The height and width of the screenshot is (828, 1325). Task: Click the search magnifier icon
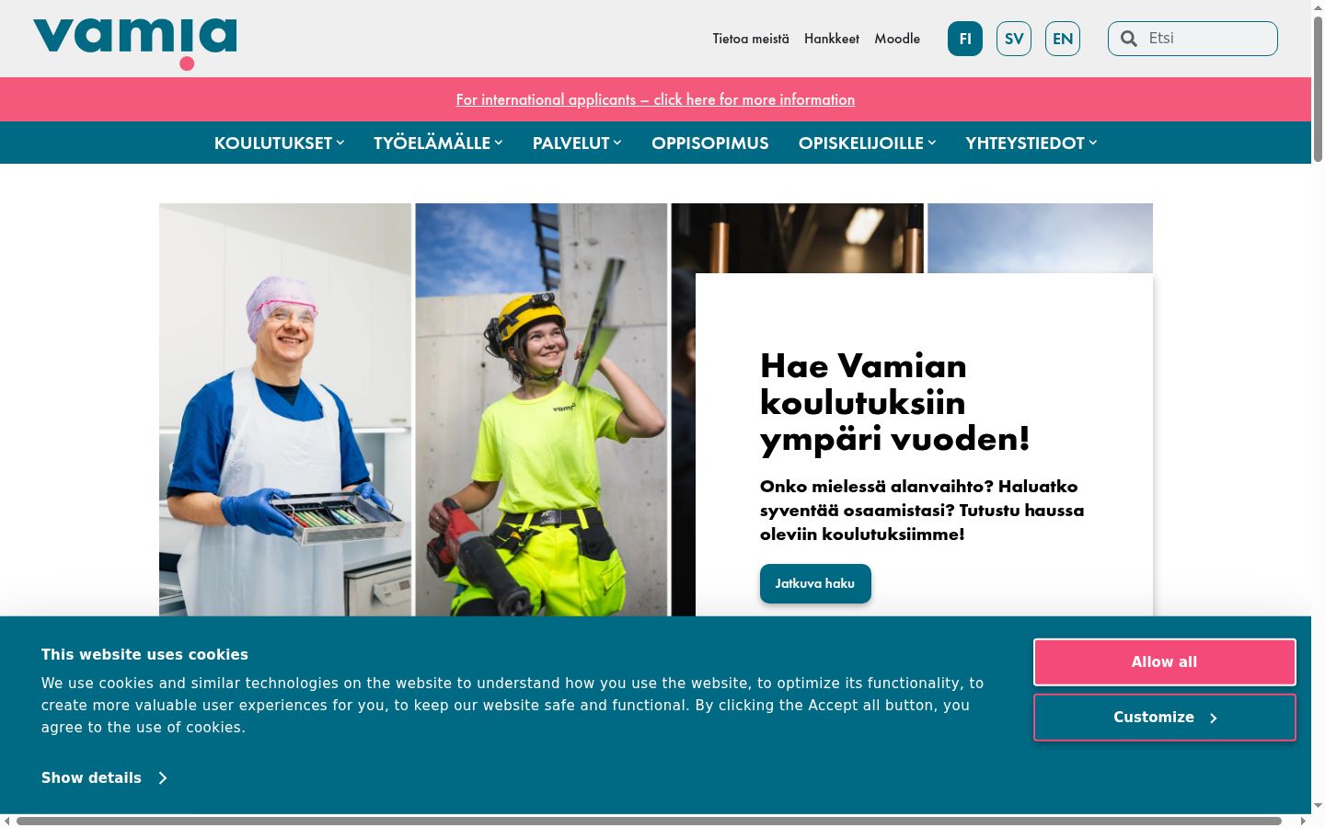click(1129, 39)
